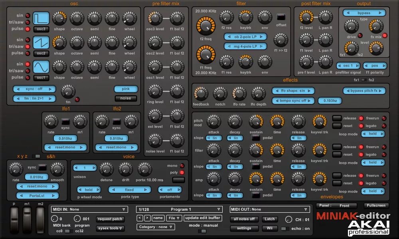Click the ring level knob
399x239 pixels.
point(155,91)
